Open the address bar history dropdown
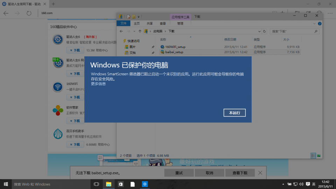336x189 pixels. [x=259, y=31]
